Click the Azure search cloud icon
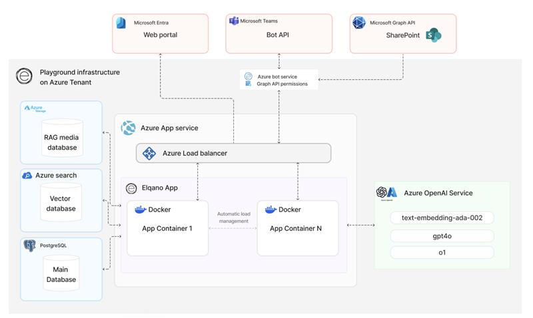533x318 pixels. (27, 176)
